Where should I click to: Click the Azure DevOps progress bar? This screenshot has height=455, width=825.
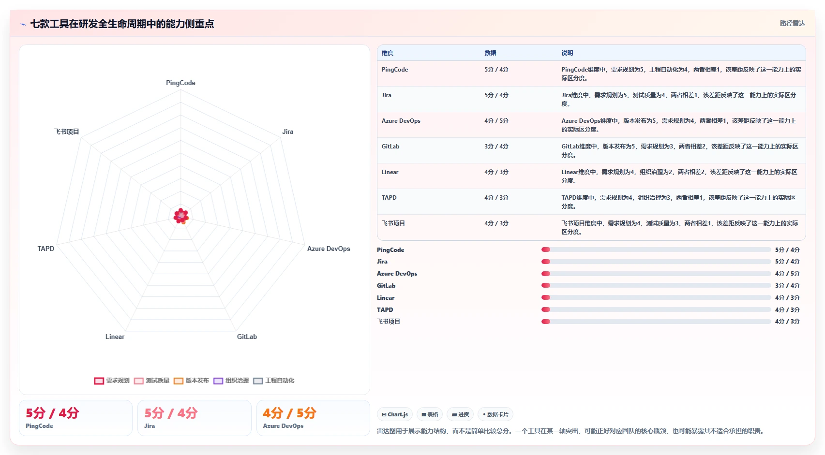[656, 274]
